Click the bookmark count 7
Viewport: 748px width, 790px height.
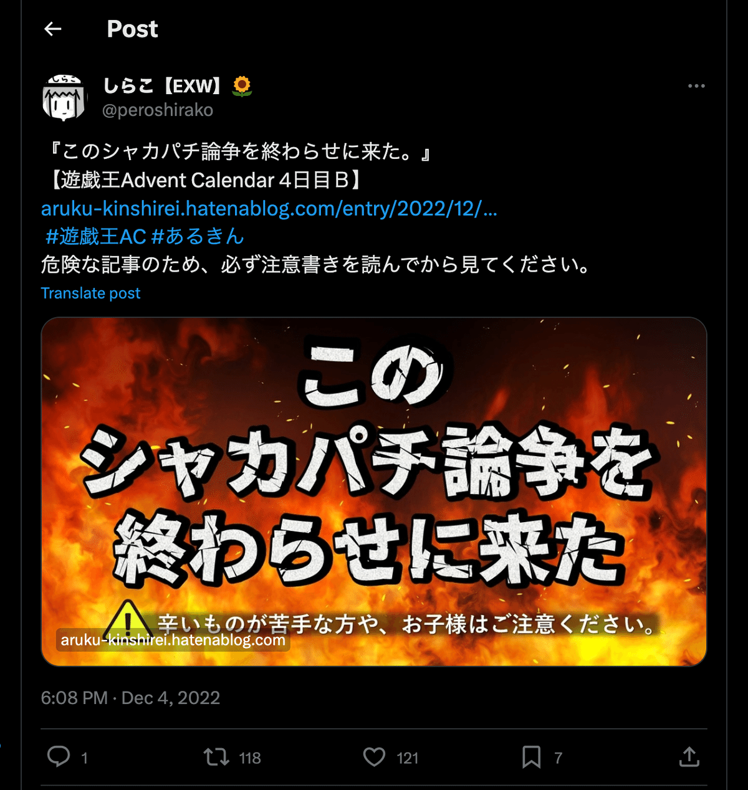(559, 758)
